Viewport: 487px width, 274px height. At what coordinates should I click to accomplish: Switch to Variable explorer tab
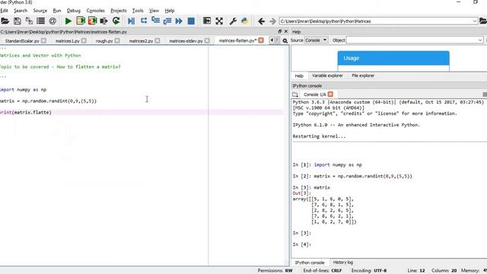tap(327, 75)
